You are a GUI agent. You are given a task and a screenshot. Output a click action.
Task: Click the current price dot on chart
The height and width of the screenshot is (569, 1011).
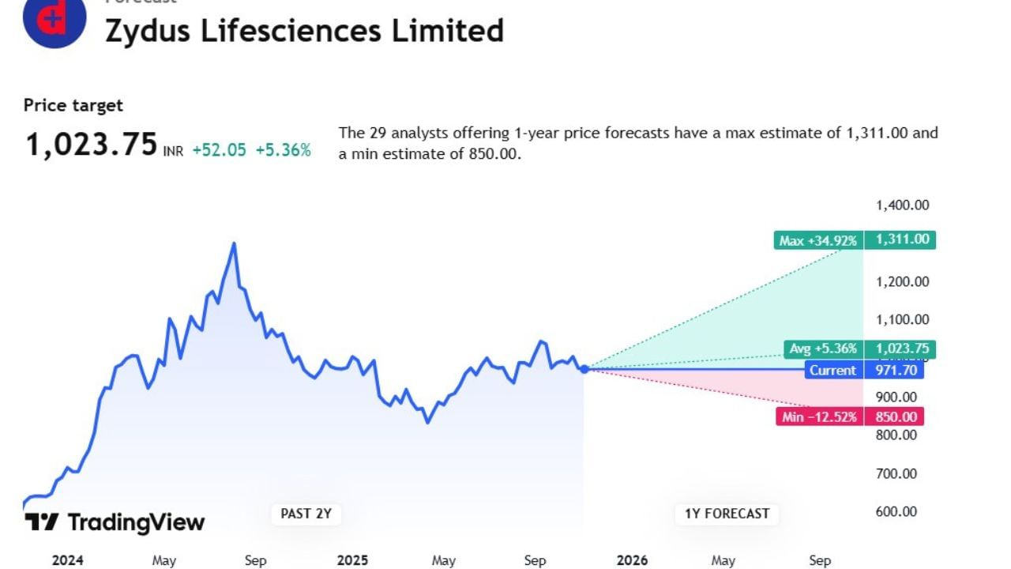click(x=584, y=369)
